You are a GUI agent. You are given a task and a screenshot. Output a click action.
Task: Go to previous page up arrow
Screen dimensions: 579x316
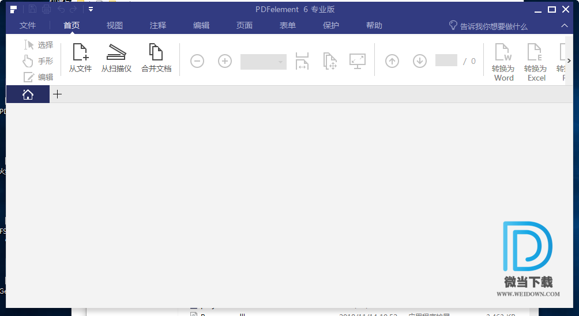point(392,61)
